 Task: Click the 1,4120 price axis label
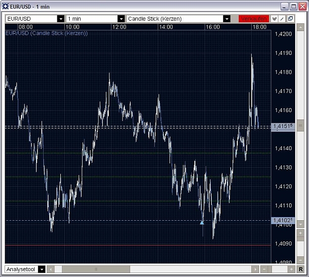click(x=283, y=187)
